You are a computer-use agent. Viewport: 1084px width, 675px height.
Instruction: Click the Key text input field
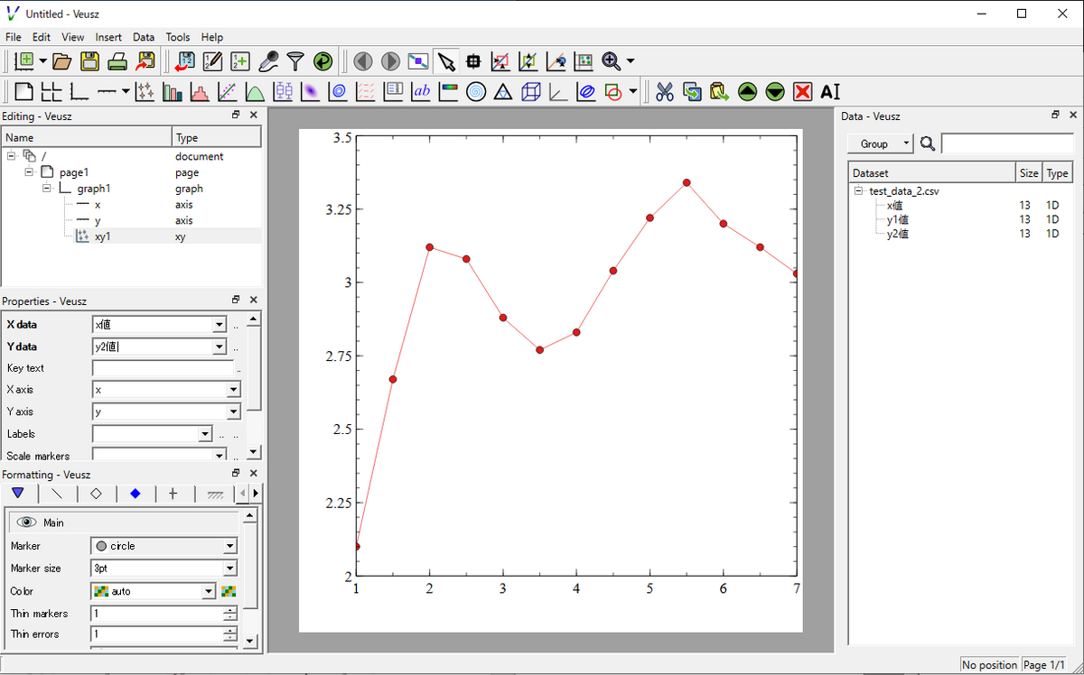[164, 368]
